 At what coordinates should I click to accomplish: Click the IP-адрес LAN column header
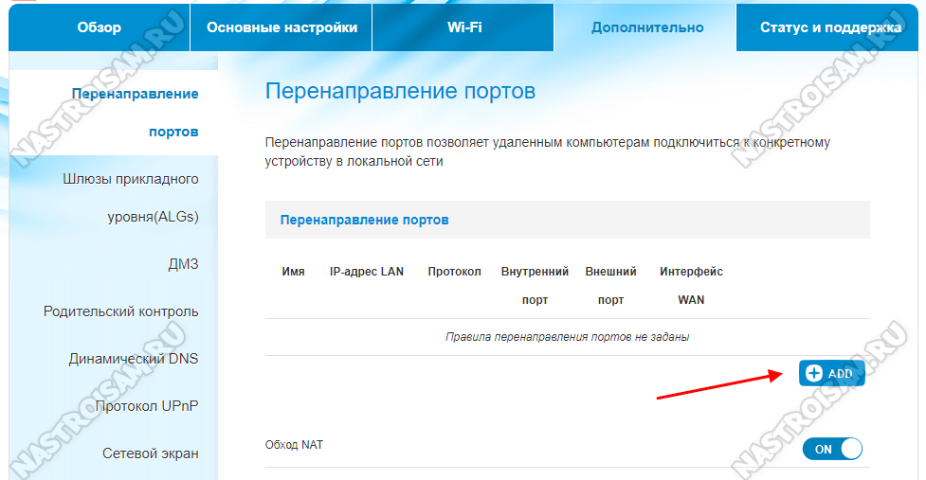(366, 272)
